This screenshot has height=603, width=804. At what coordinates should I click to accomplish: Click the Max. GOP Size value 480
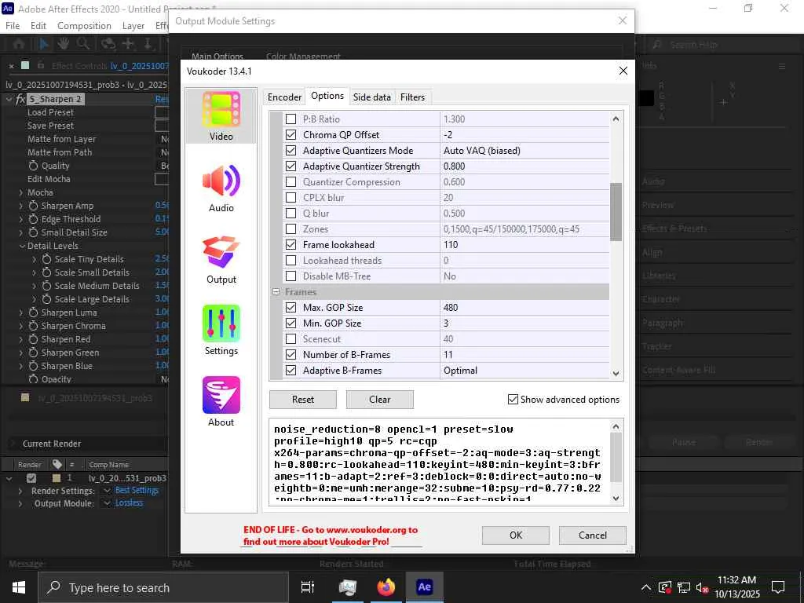525,308
